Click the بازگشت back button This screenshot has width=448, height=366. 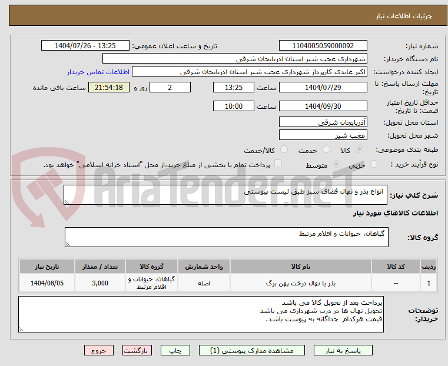[x=137, y=350]
